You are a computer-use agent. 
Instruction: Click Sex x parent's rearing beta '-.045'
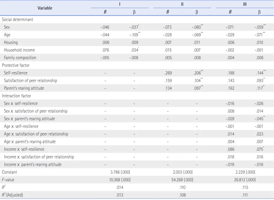[260, 119]
